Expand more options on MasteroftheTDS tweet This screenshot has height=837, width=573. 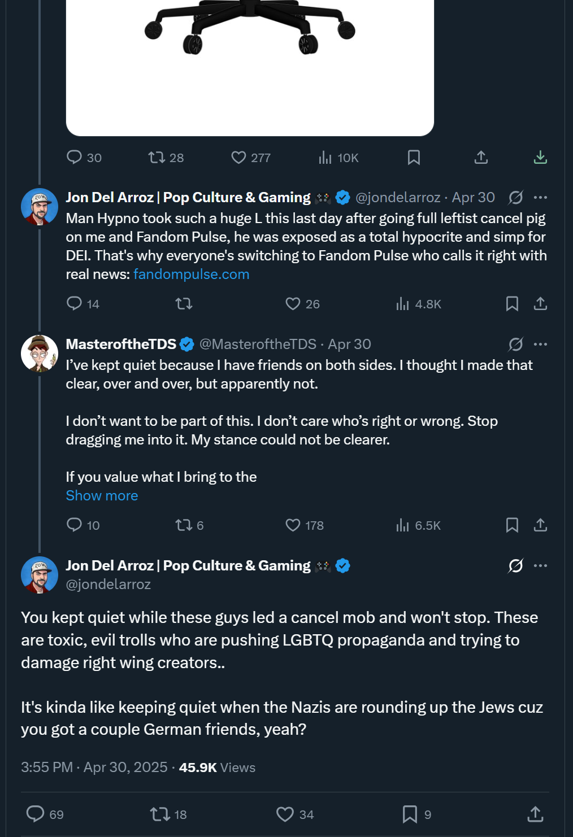540,344
